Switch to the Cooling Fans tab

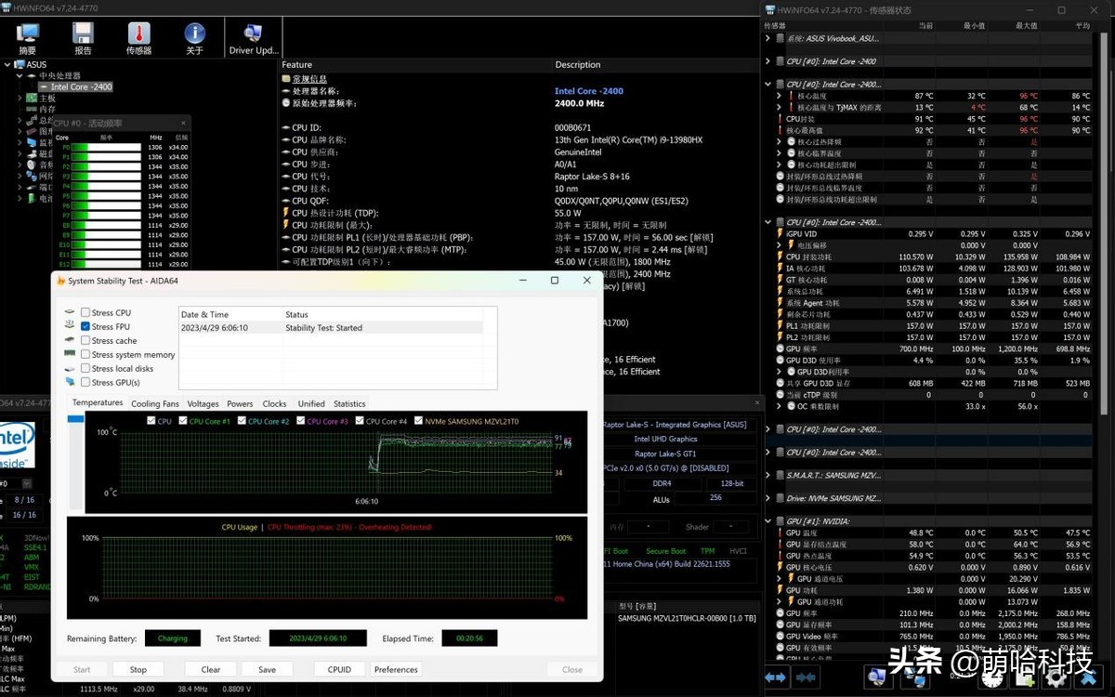(154, 403)
